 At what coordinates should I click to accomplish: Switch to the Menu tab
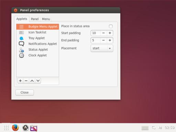click(46, 19)
